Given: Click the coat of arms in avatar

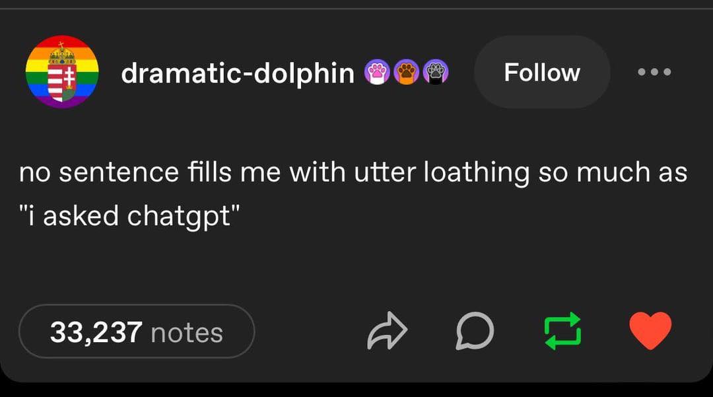Looking at the screenshot, I should click(x=62, y=73).
